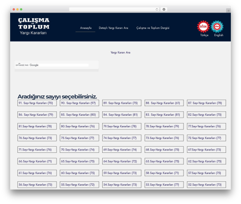Choose issue 77.Sayı-Yargı Kararları
241x204 pixels.
click(x=206, y=126)
